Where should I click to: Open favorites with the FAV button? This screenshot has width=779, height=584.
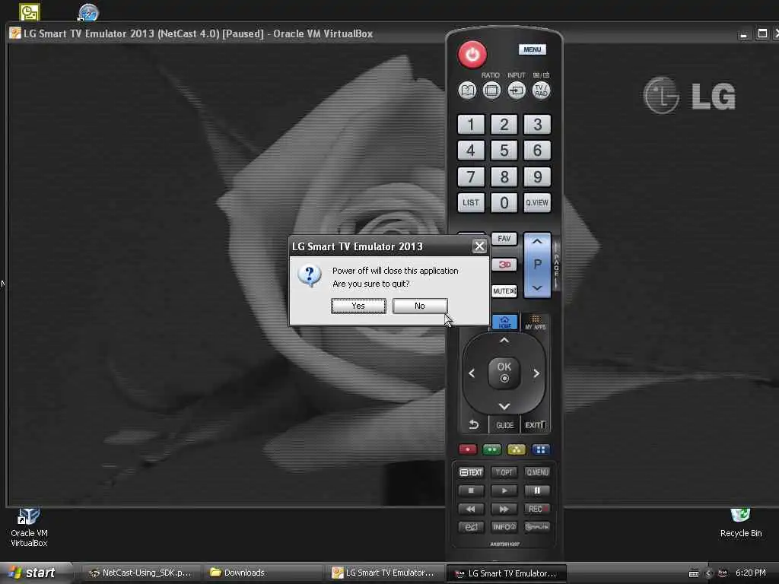(x=504, y=239)
